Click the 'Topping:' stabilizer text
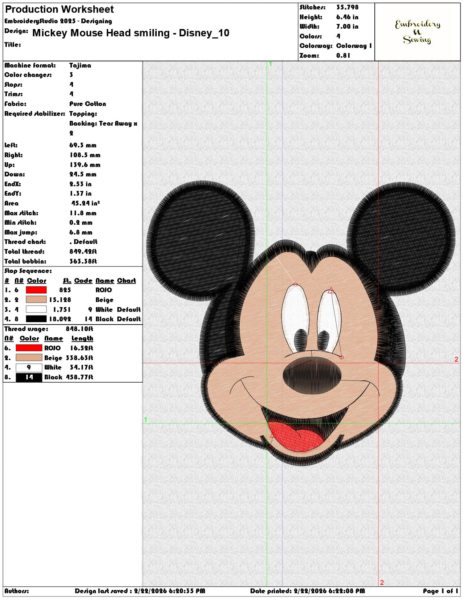 (83, 114)
